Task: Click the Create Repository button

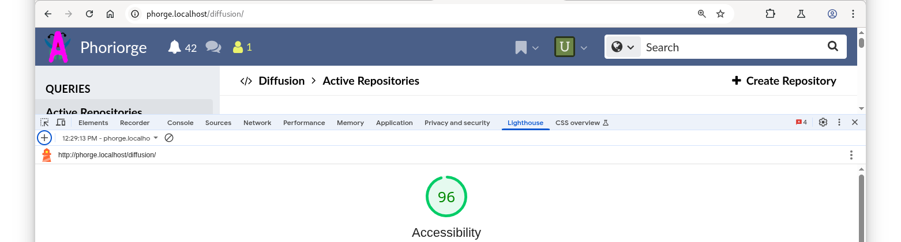Action: click(784, 81)
